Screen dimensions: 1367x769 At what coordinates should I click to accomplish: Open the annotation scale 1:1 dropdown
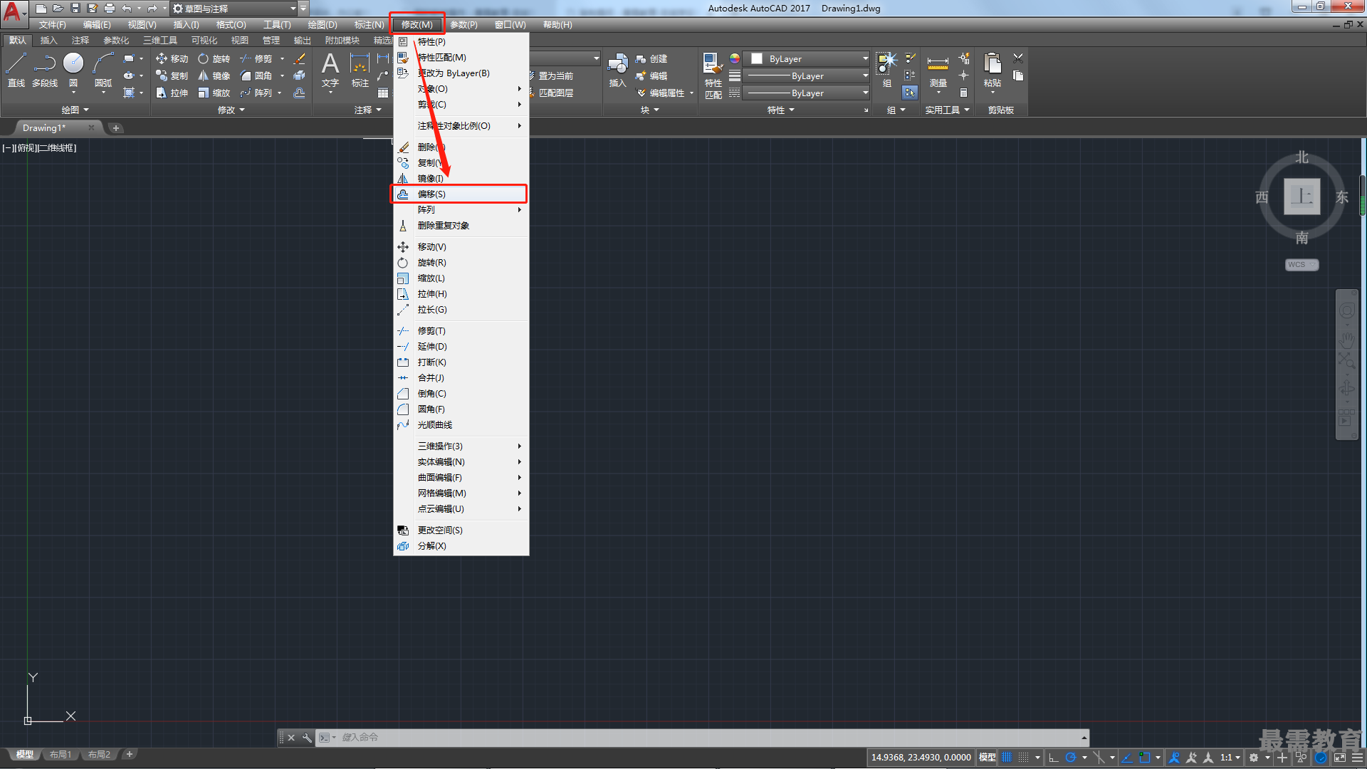(x=1230, y=758)
